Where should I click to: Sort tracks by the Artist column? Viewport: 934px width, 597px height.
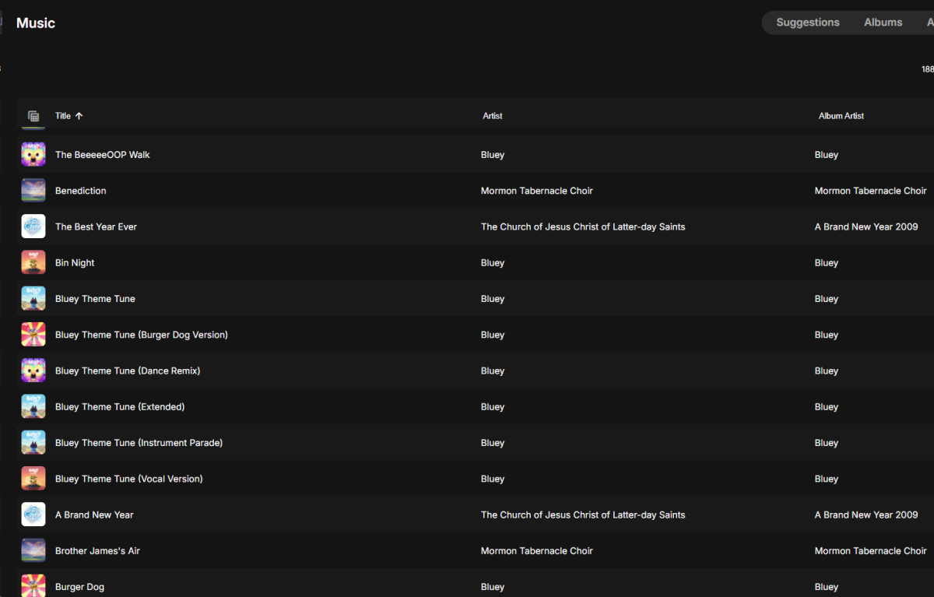(493, 115)
